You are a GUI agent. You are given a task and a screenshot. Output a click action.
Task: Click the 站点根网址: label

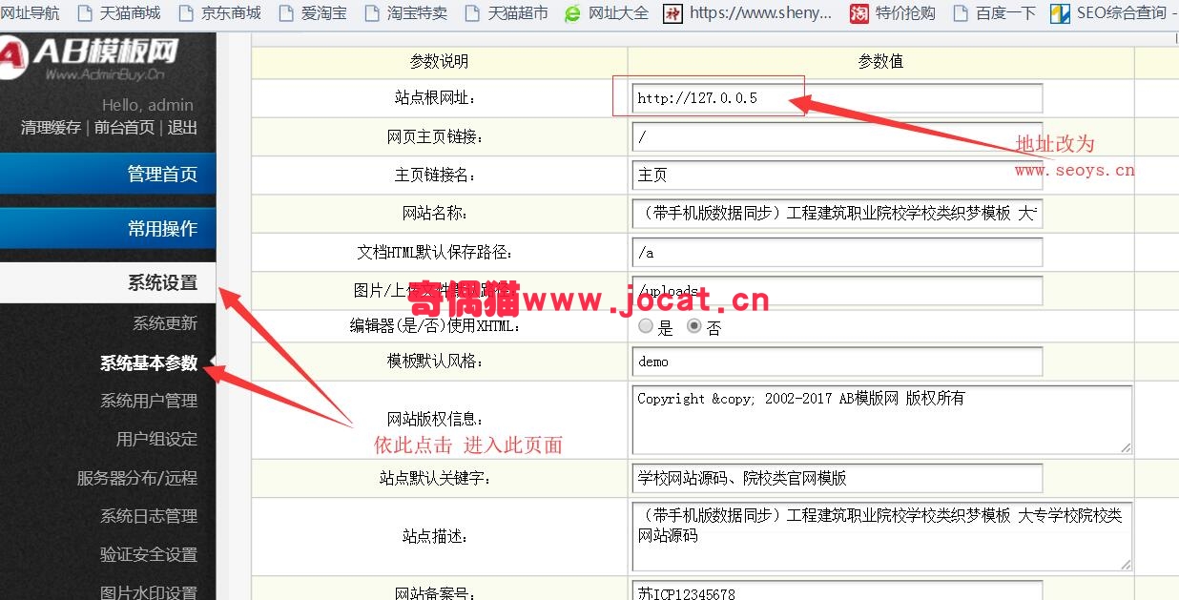(x=435, y=98)
